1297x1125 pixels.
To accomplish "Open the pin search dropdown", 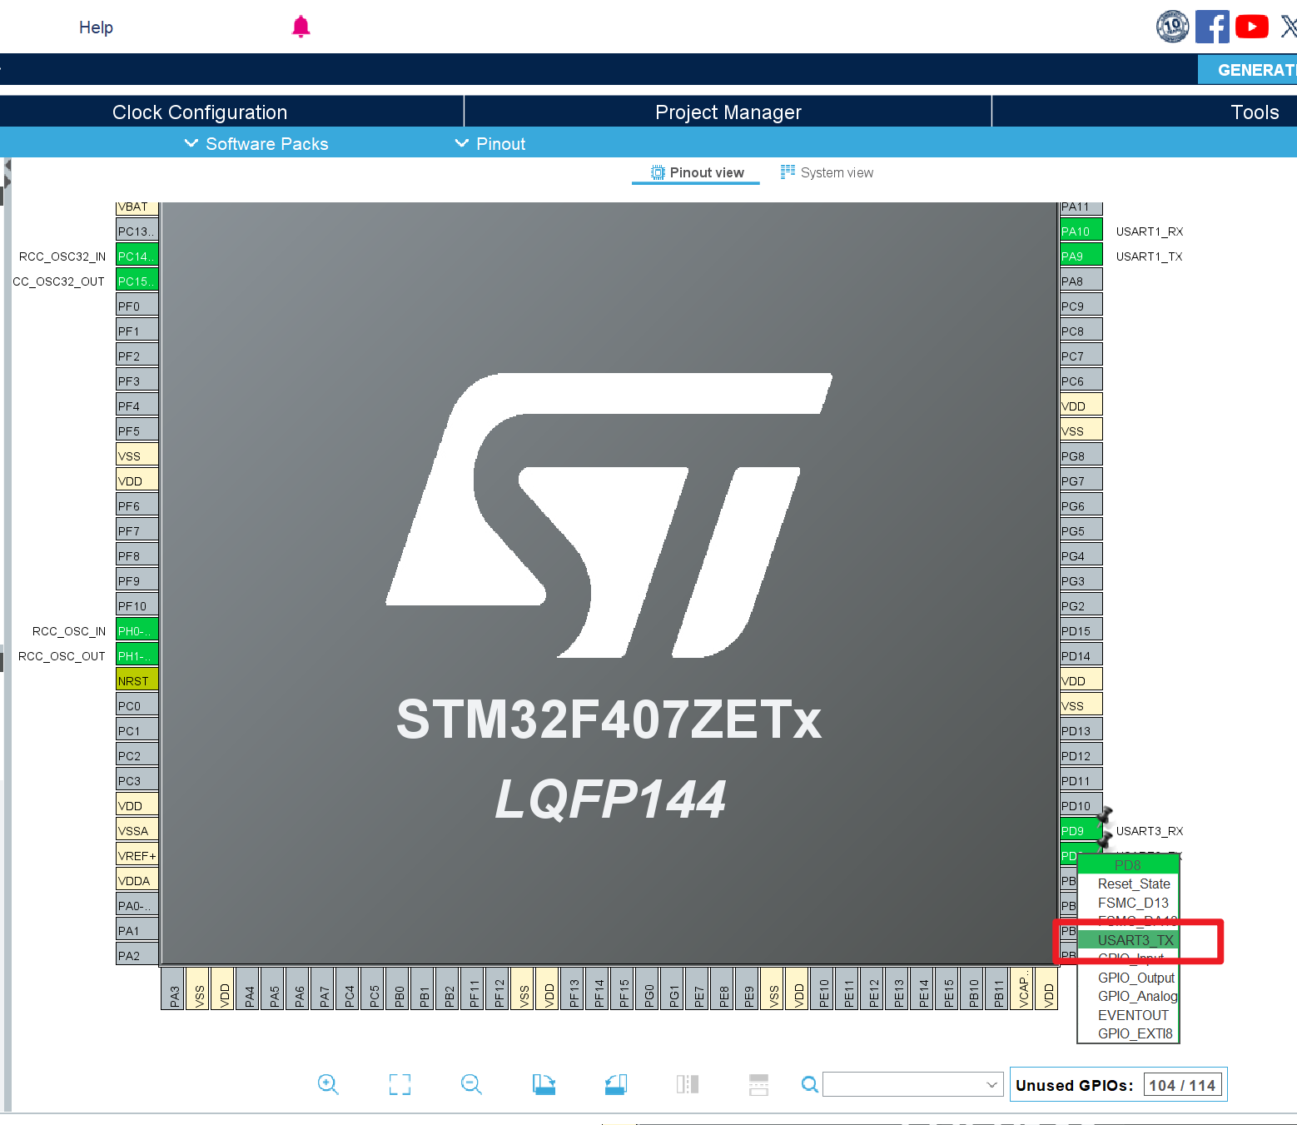I will point(991,1084).
